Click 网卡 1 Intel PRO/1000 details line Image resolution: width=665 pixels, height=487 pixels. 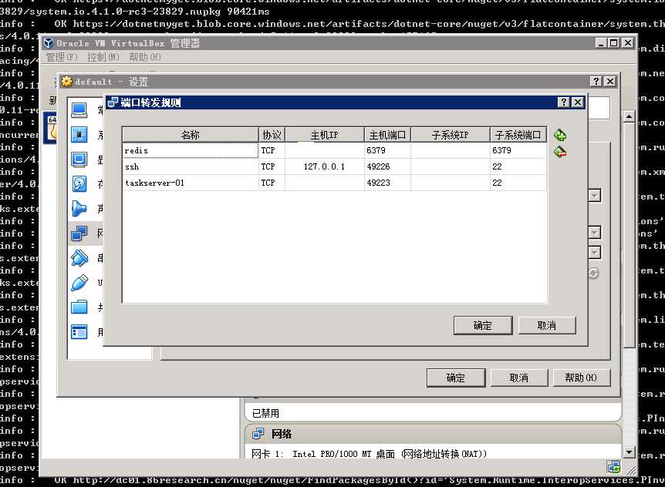[x=369, y=454]
